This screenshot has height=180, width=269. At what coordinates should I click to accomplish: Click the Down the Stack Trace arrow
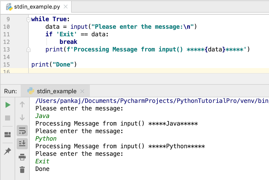(x=22, y=118)
